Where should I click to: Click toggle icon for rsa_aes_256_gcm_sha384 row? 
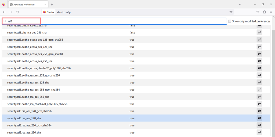[x=259, y=125]
